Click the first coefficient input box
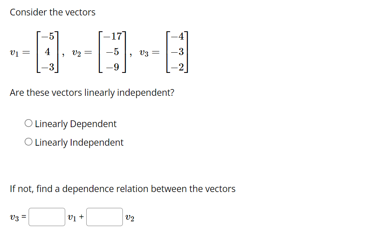Image resolution: width=382 pixels, height=234 pixels. [x=47, y=216]
